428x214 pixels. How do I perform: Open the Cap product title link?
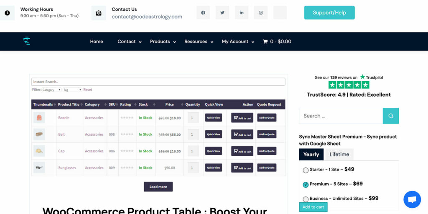click(61, 151)
